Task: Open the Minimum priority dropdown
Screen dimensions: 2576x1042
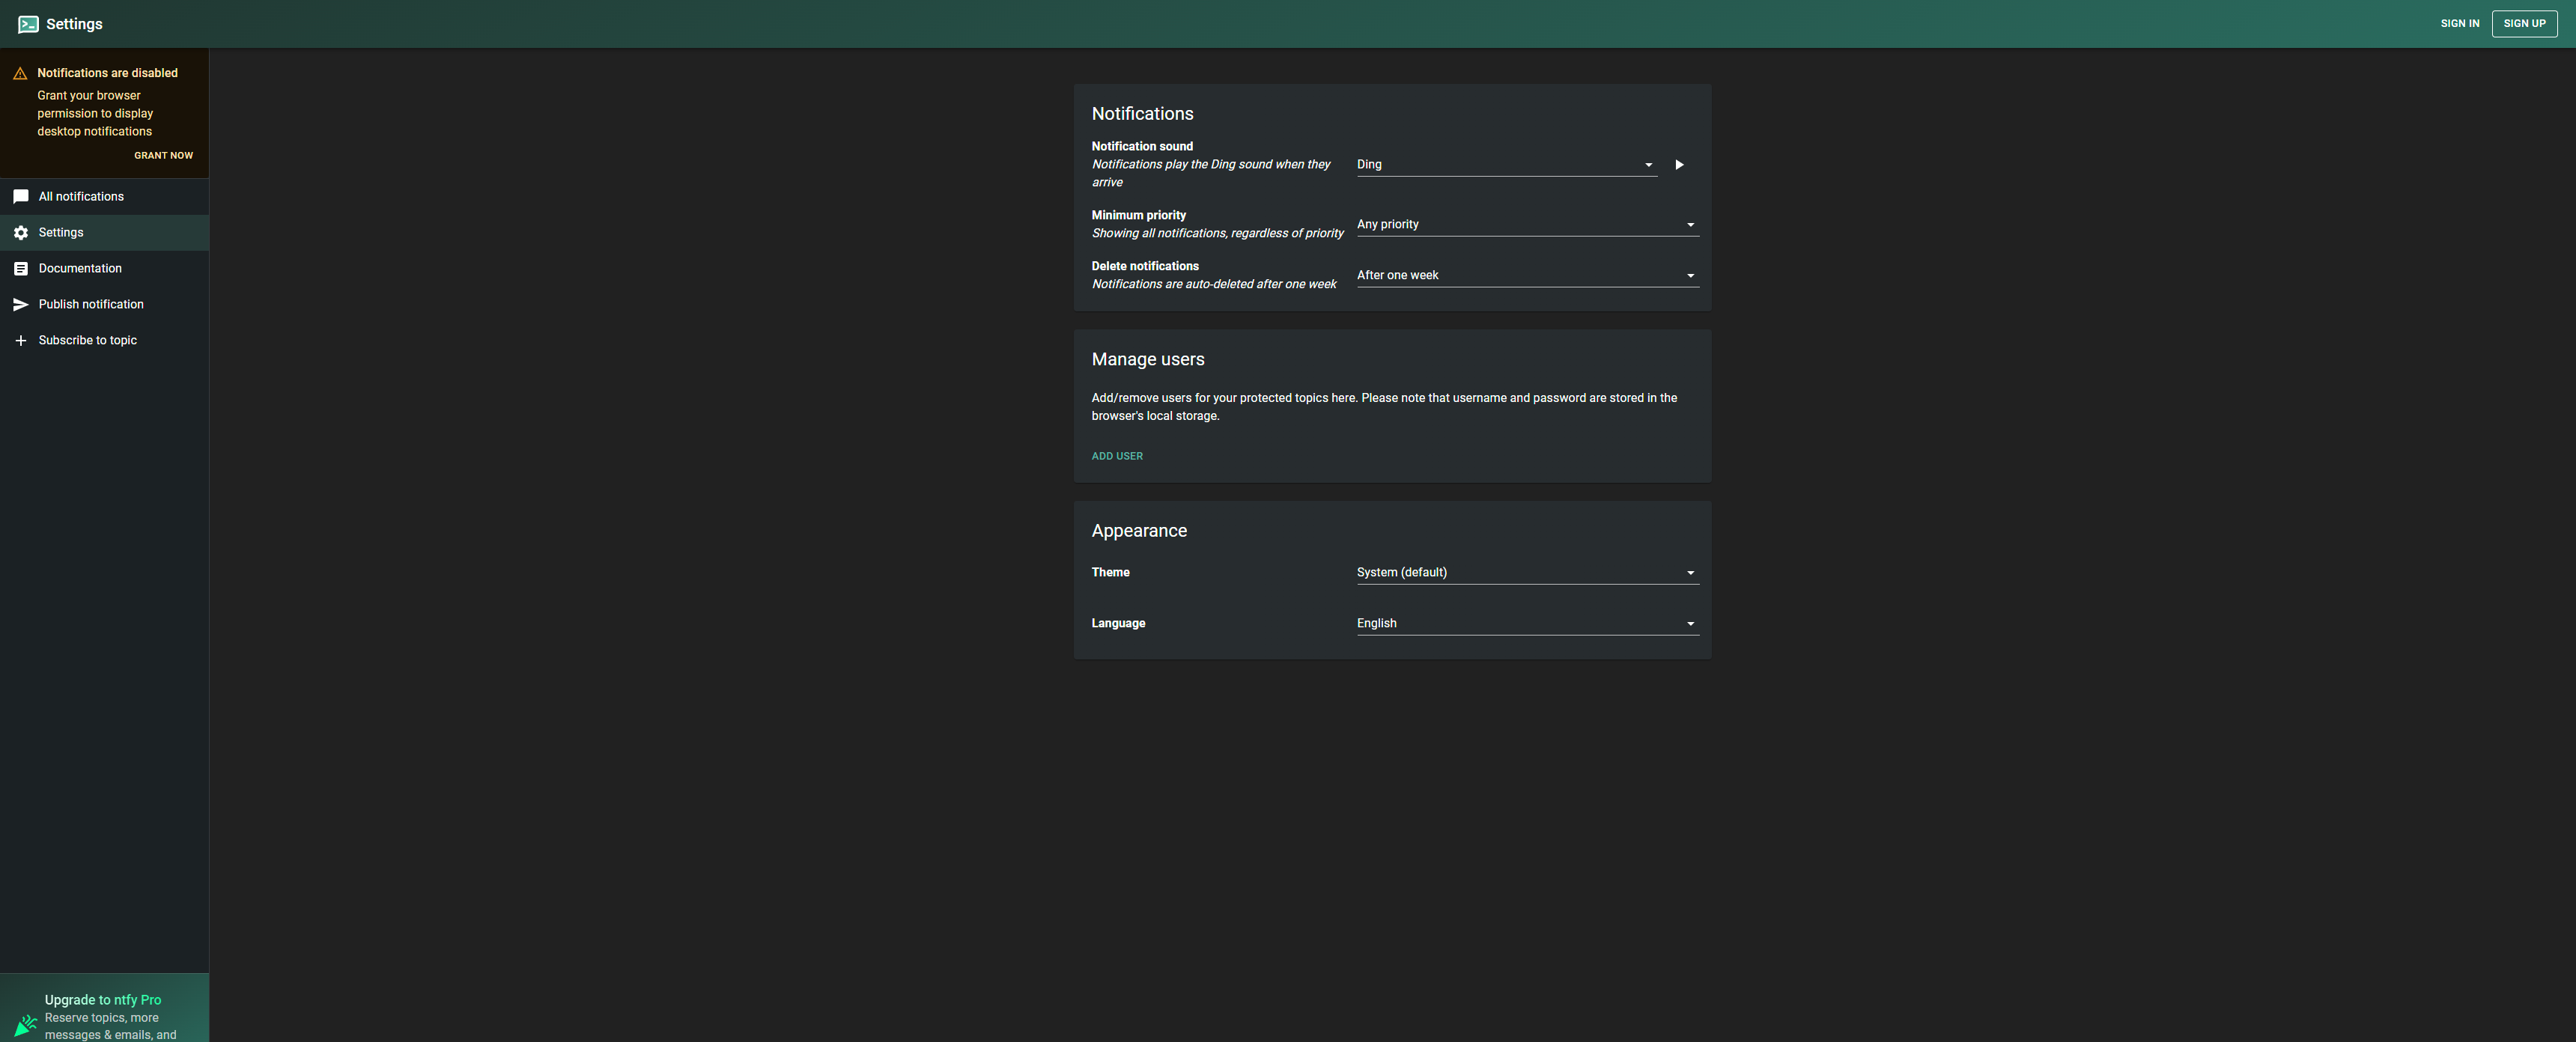Action: point(1527,225)
